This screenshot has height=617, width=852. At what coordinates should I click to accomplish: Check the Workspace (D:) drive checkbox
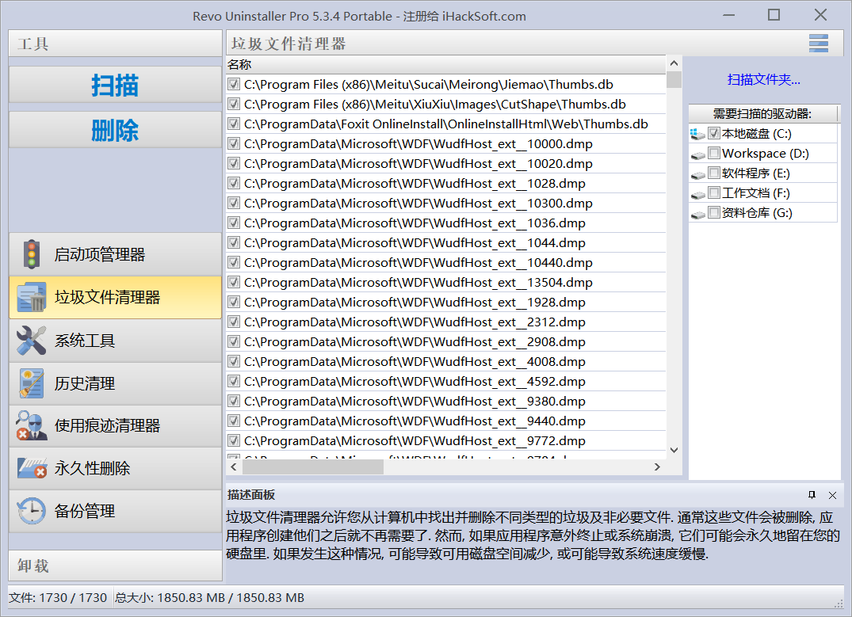click(x=714, y=153)
